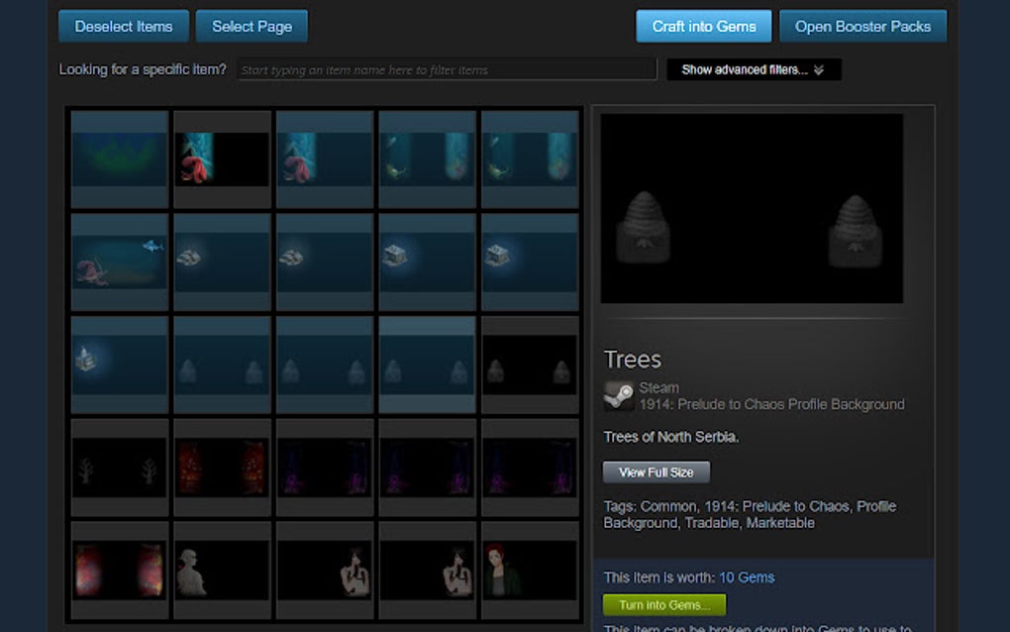
Task: Click 'Looking for a specific item?' label
Action: [x=143, y=69]
